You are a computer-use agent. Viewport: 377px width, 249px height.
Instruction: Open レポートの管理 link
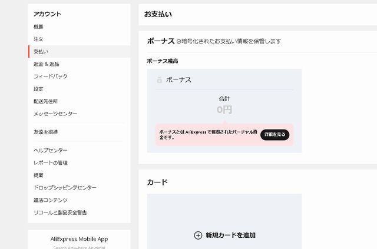tap(51, 162)
